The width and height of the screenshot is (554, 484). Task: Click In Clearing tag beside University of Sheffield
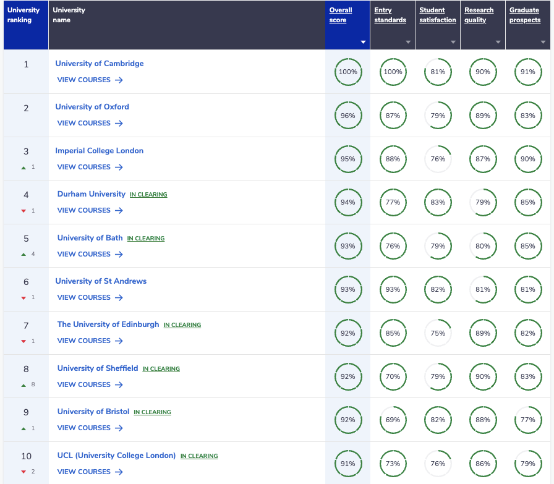point(161,369)
